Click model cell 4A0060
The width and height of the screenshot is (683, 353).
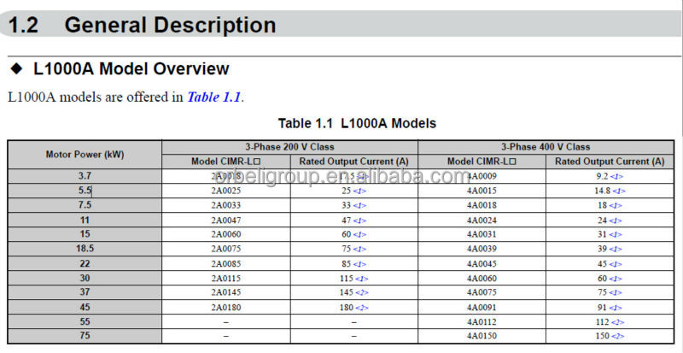click(482, 278)
